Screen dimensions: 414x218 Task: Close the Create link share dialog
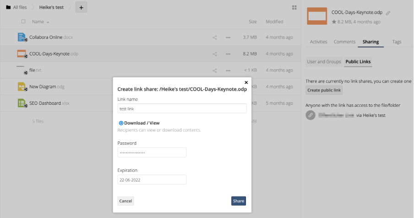pos(246,82)
